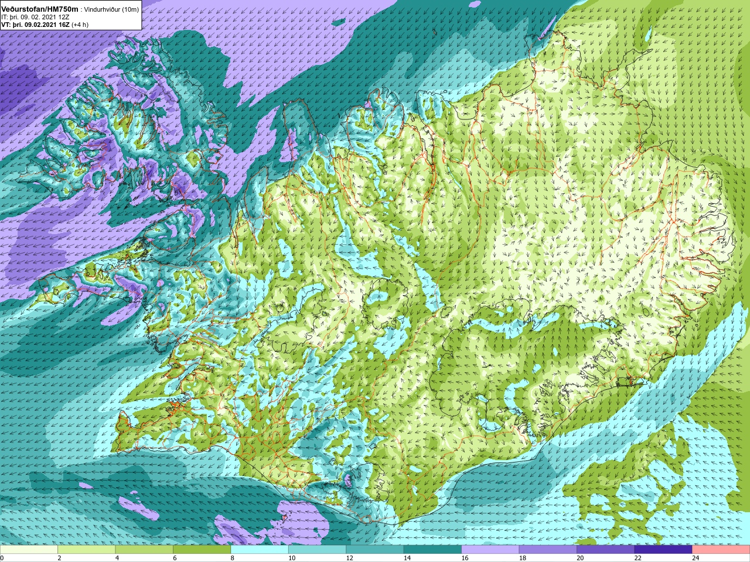Click the legend value label '24'
This screenshot has height=562, width=750.
point(696,558)
